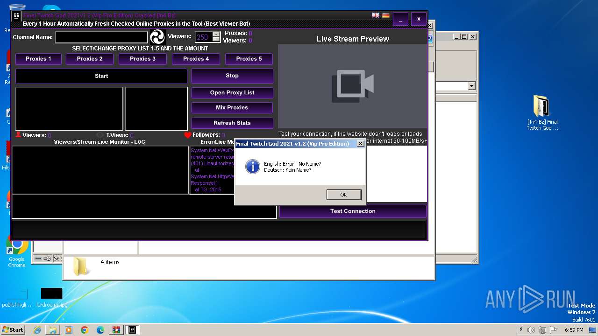
Task: Open Internet Explorer from the taskbar
Action: [x=37, y=330]
